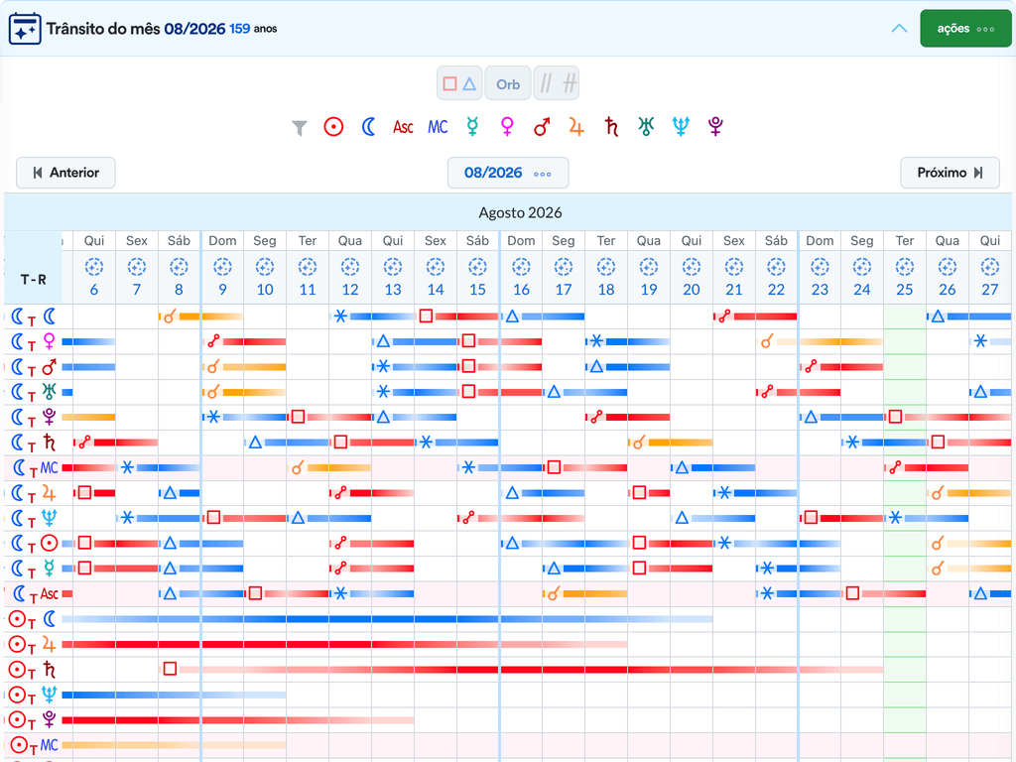Open the filter funnel icon
The width and height of the screenshot is (1016, 762).
[300, 128]
